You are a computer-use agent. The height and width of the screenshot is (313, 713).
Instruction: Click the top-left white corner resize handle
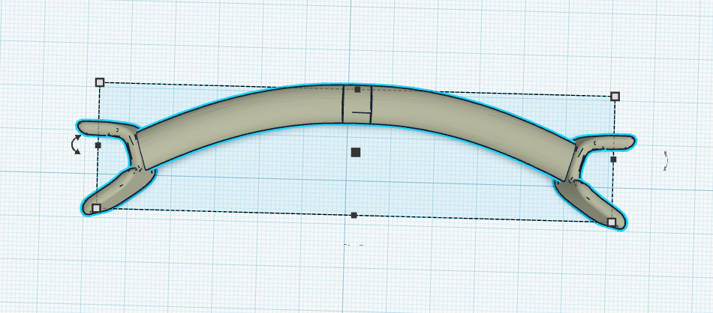[100, 82]
